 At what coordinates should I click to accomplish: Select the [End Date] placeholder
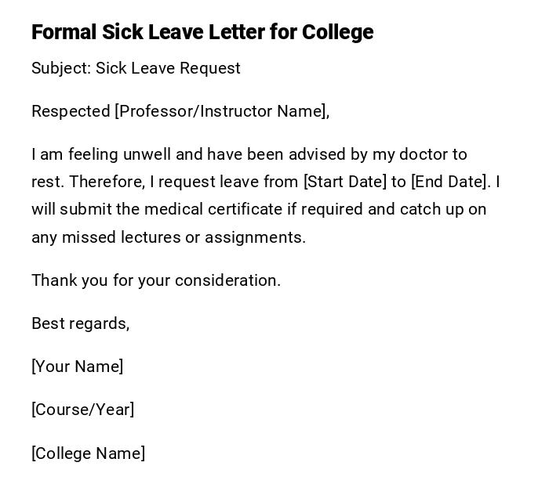point(450,182)
